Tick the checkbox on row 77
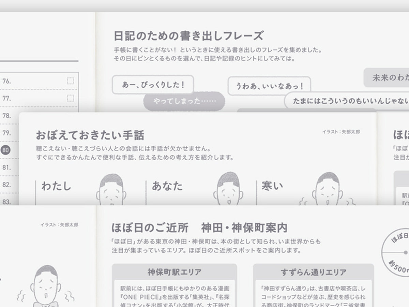 tap(70, 98)
